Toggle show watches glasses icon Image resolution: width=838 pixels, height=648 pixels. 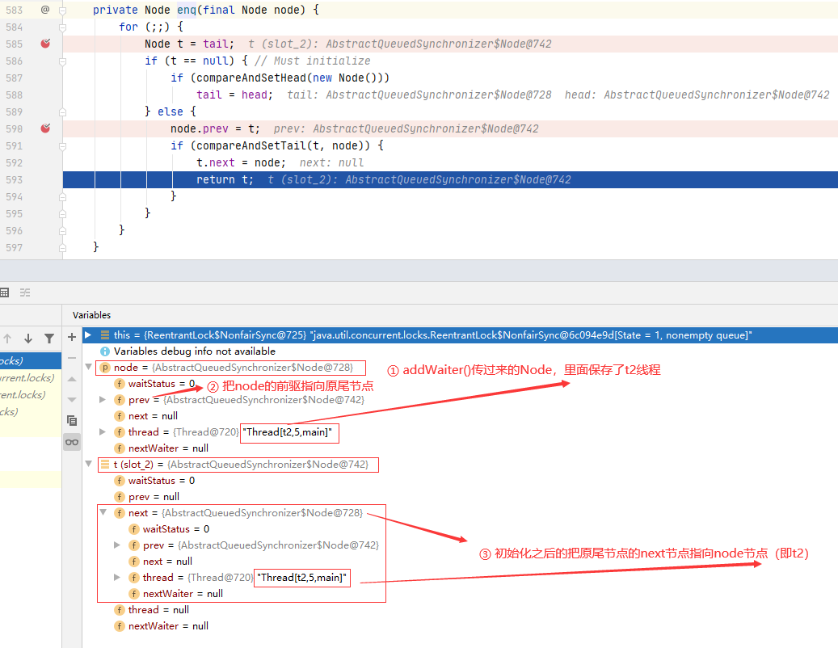(72, 442)
